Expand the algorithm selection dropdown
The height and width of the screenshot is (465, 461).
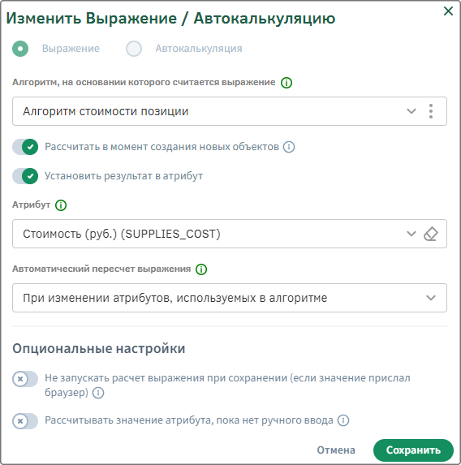(x=411, y=111)
